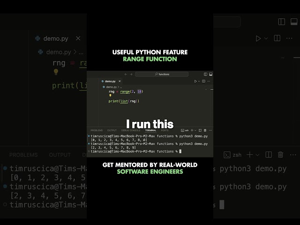The image size is (300, 225).
Task: Toggle the primary sidebar in the center window
Action: [x=205, y=74]
